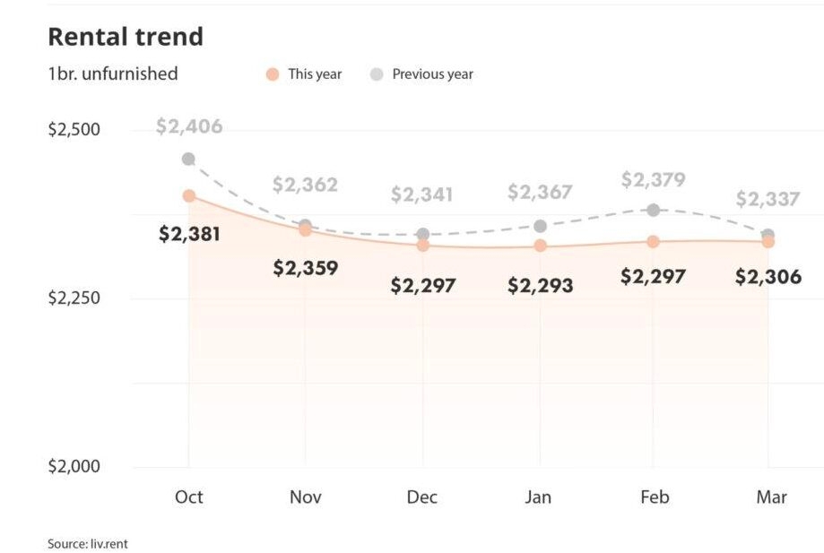This screenshot has height=553, width=824.
Task: Click the gray 'Previous year' legend dot
Action: tap(377, 74)
